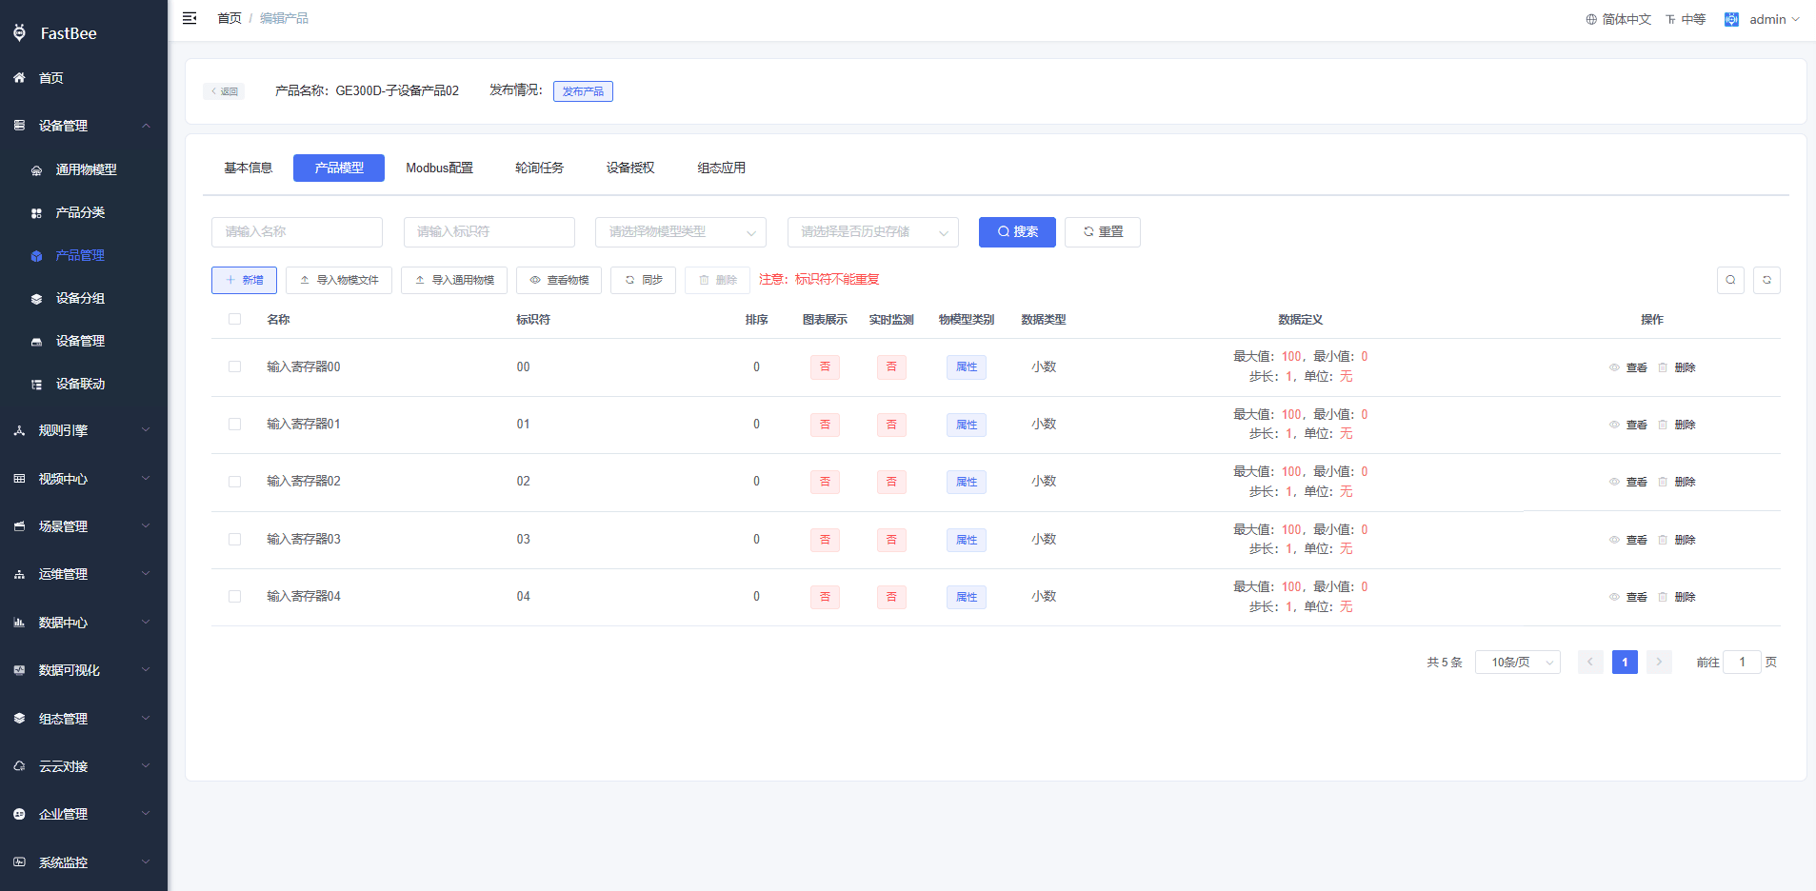
Task: Click the blue 搜索 button
Action: click(1017, 232)
